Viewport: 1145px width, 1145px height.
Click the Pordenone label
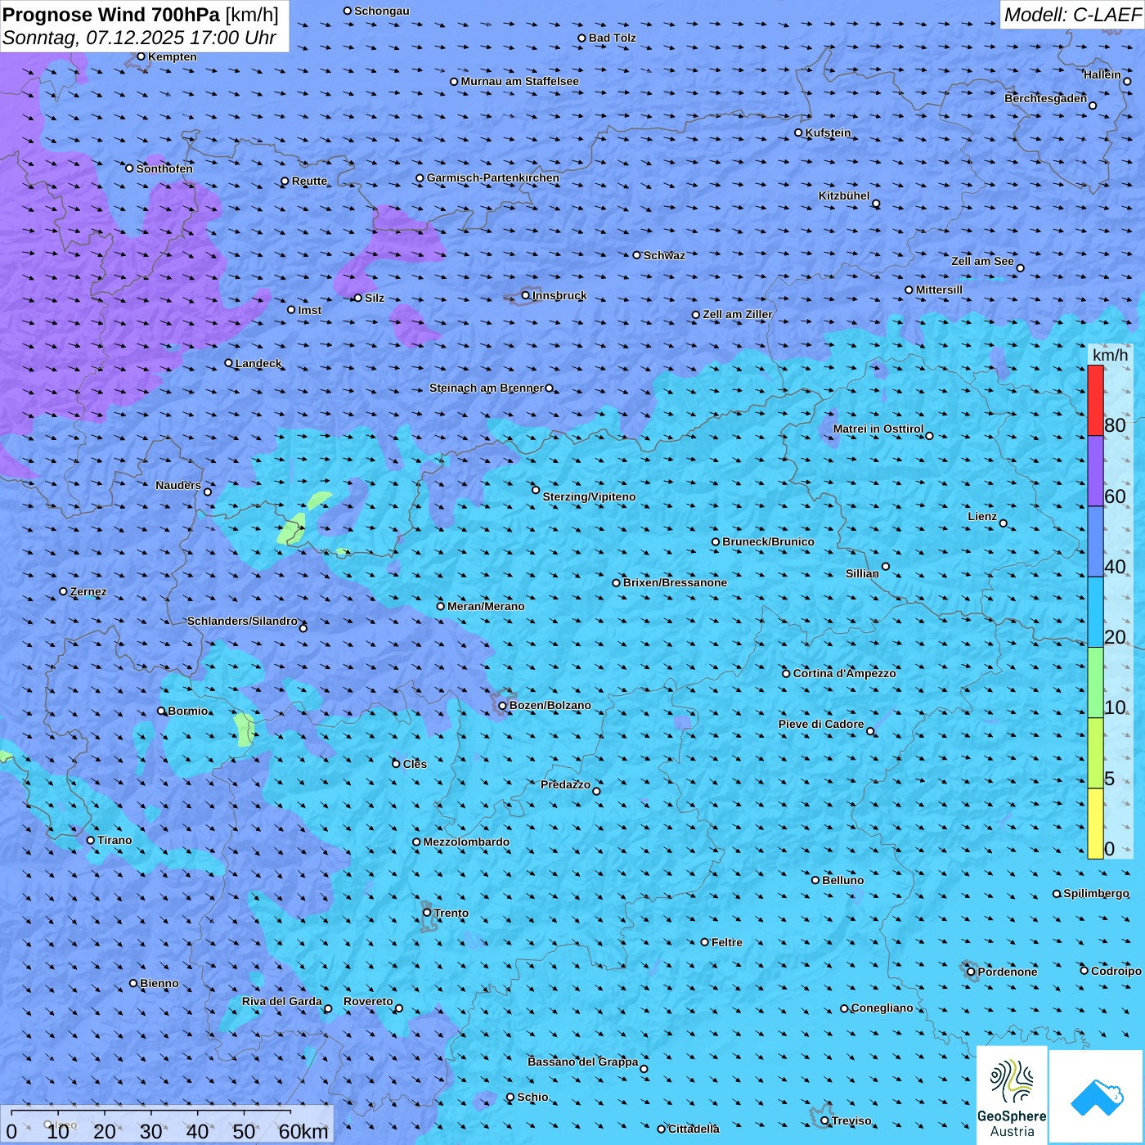click(1008, 972)
